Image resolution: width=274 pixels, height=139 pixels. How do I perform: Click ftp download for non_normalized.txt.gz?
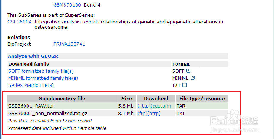point(142,113)
